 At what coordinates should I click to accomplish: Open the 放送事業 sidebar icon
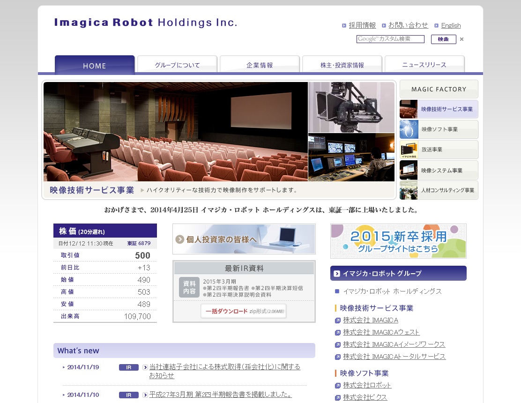tap(409, 150)
